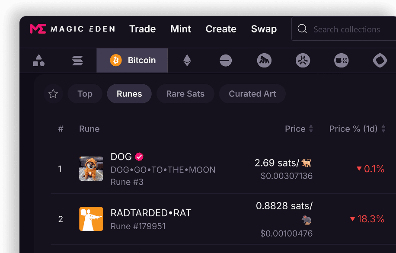
Task: Click the RADTARDED•RAT thumbnail
Action: point(91,219)
